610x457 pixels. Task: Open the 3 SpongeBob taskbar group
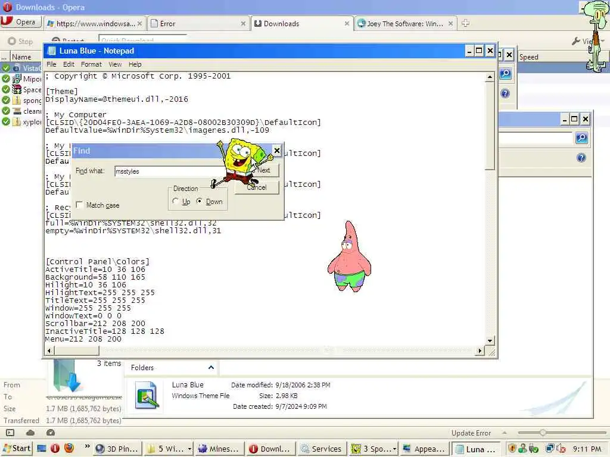tap(374, 449)
